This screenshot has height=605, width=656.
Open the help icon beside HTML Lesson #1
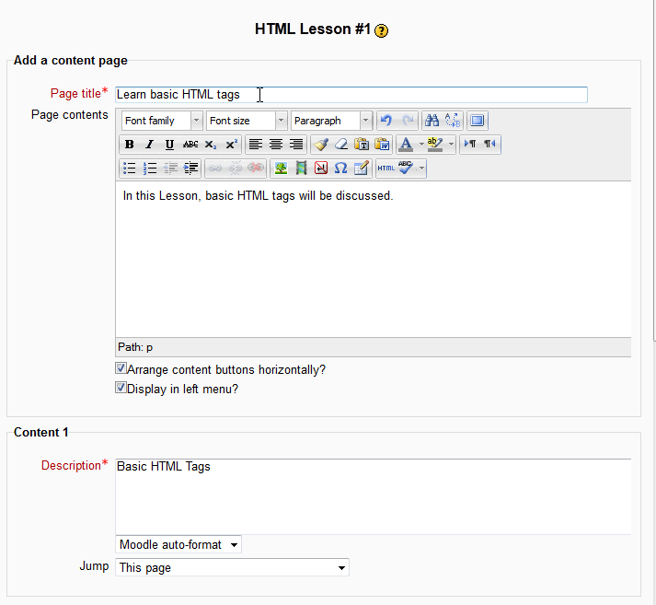pos(382,30)
